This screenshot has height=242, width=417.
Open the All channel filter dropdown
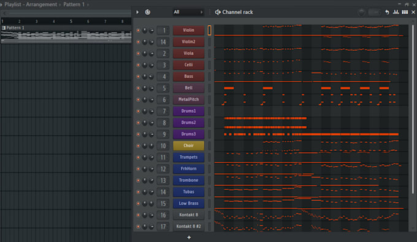(x=188, y=12)
